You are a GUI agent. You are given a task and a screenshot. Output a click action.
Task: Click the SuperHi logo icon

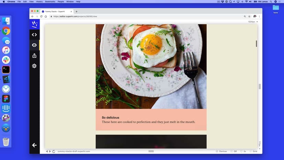tap(34, 24)
